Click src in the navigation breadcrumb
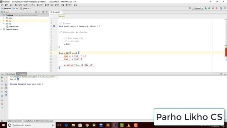The image size is (227, 128). [16, 9]
